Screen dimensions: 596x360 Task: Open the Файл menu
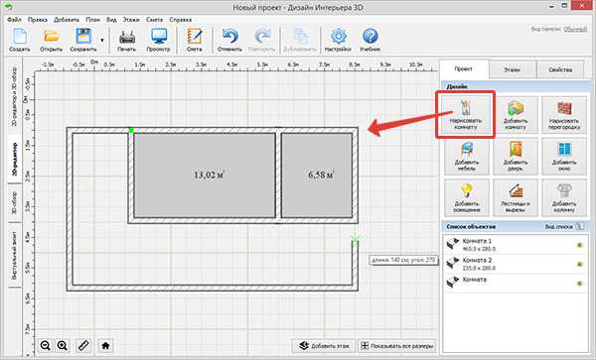(14, 20)
